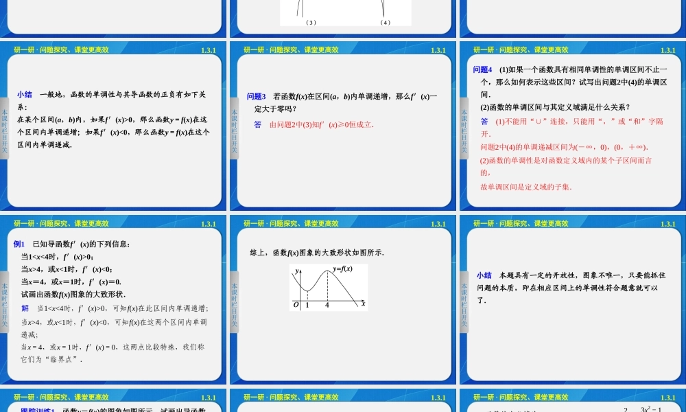Click the line 当x>4，或x<1时，f′(x)<0
686x412 pixels.
point(67,269)
